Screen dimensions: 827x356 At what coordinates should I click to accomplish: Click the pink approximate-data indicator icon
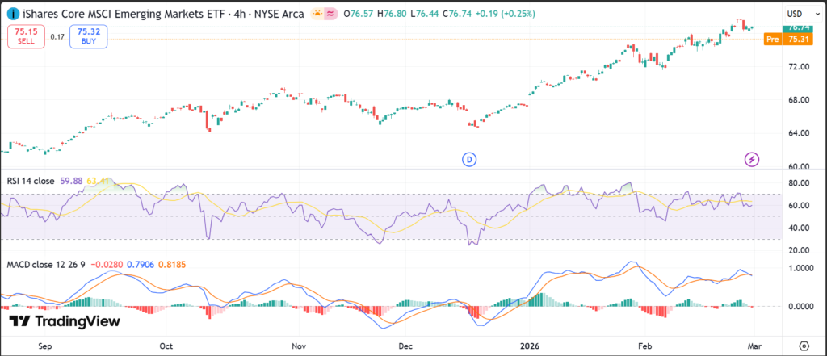[331, 14]
